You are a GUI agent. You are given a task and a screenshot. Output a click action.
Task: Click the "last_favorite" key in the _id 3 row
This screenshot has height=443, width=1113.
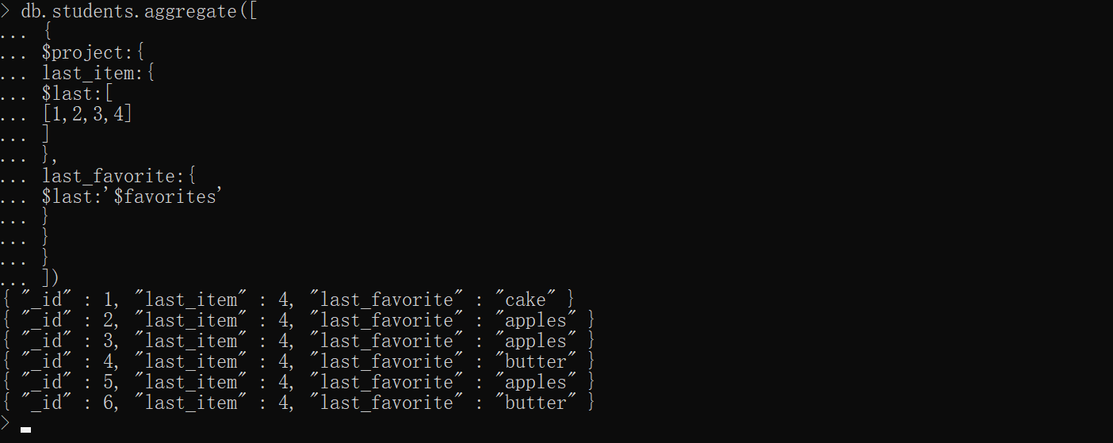click(387, 341)
